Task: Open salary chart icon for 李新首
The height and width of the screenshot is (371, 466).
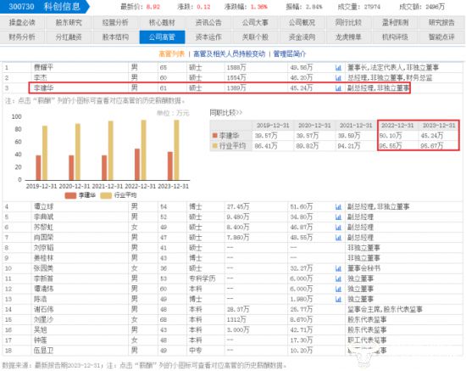Action: [338, 279]
